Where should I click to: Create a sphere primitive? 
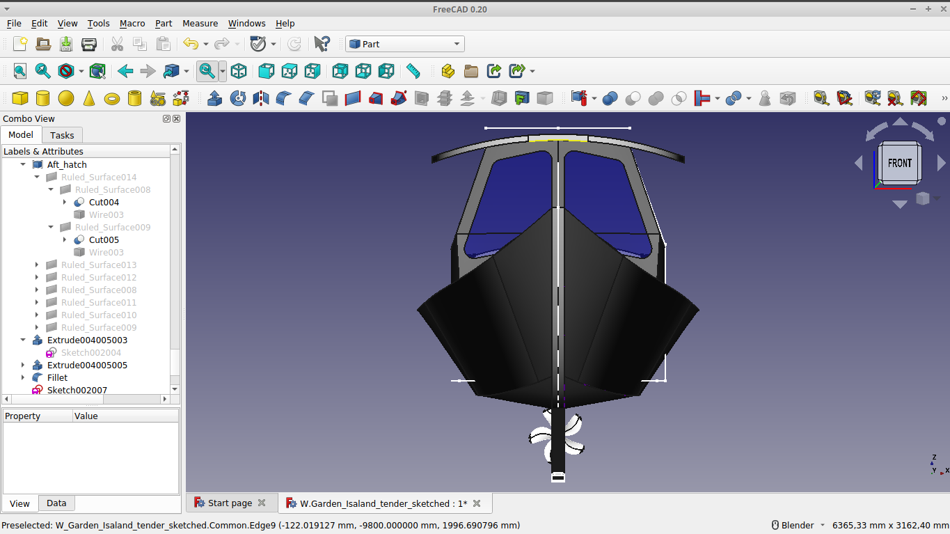click(x=66, y=98)
